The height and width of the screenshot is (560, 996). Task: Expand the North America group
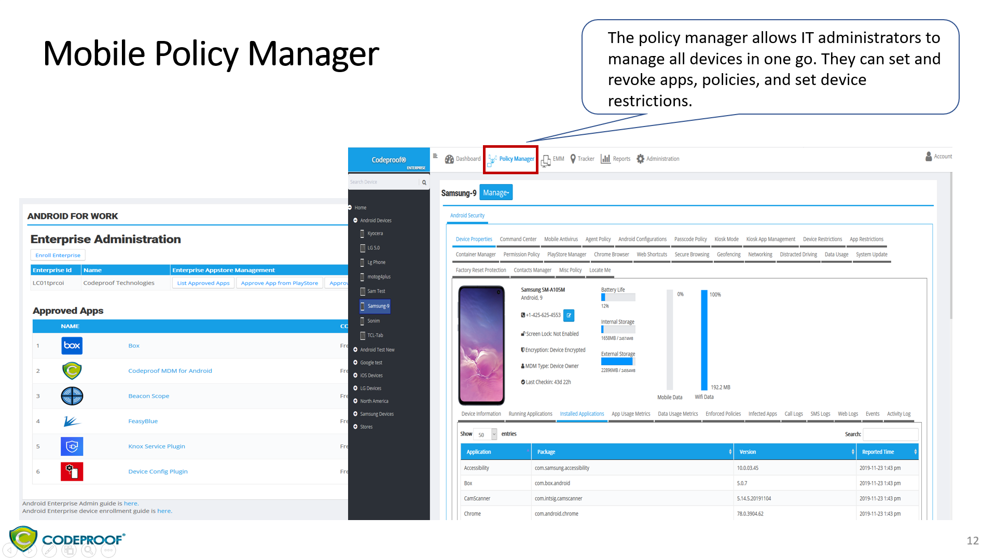(355, 401)
